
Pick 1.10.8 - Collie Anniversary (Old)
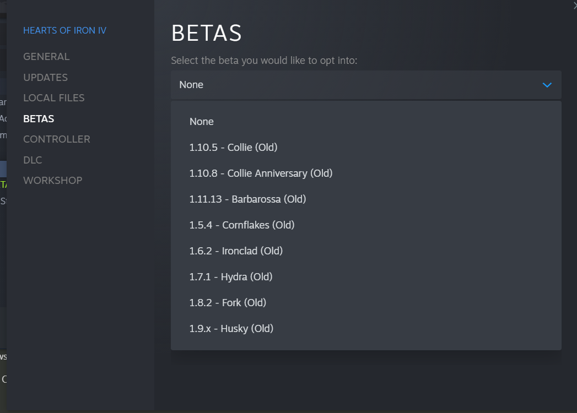pyautogui.click(x=261, y=173)
